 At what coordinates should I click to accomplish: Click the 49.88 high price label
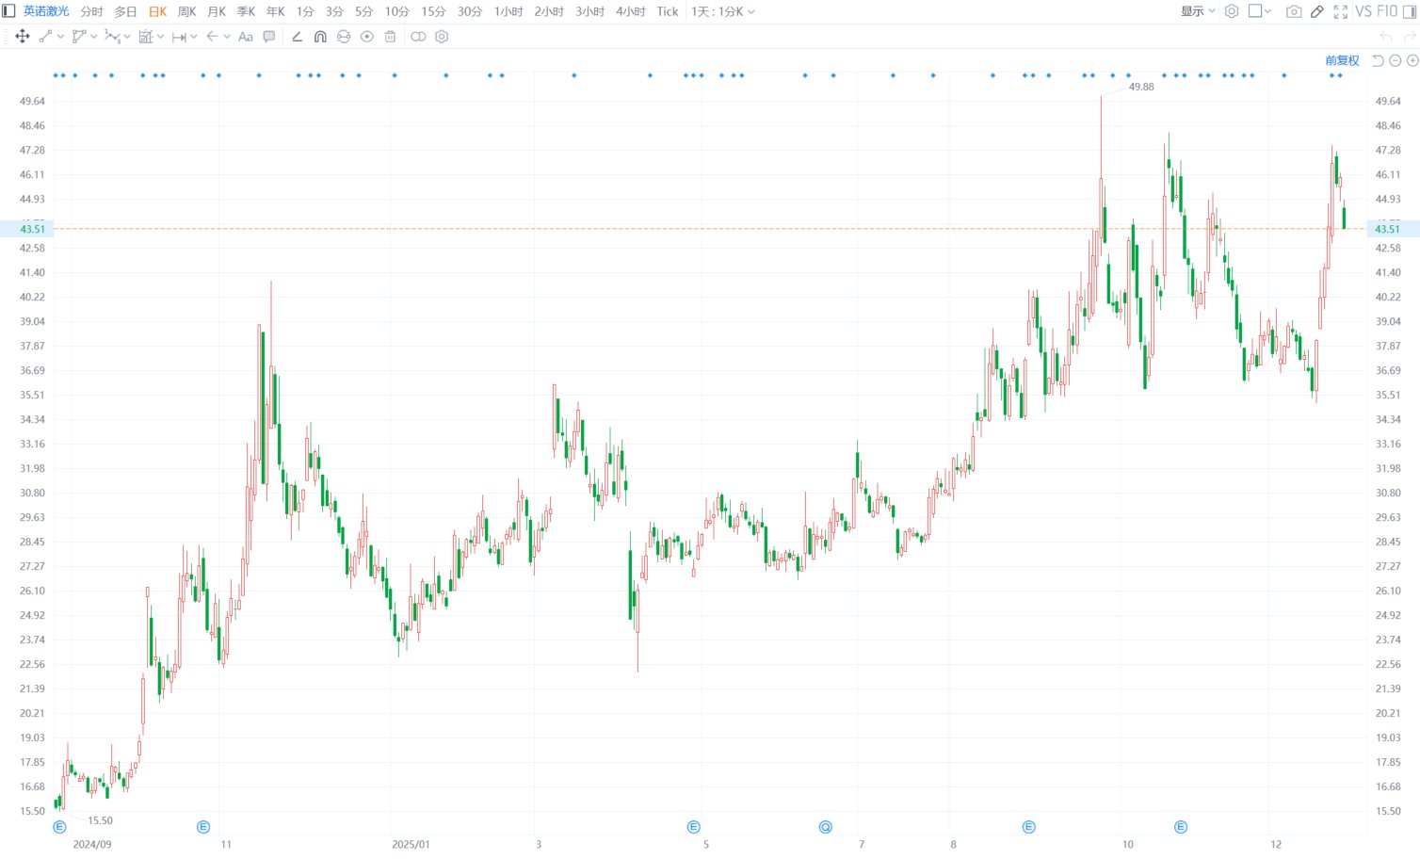1141,87
